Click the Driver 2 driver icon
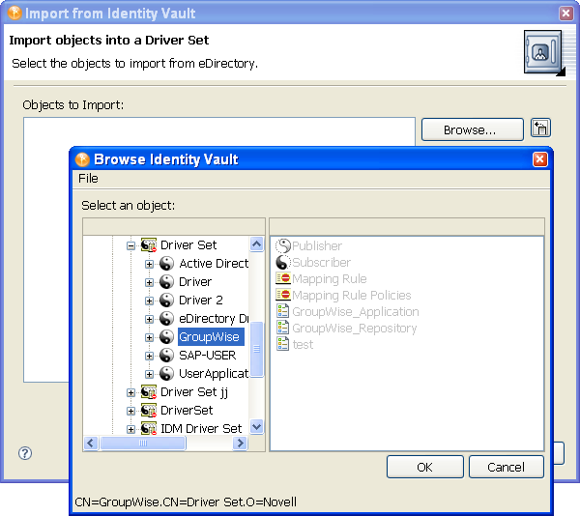 pyautogui.click(x=166, y=301)
